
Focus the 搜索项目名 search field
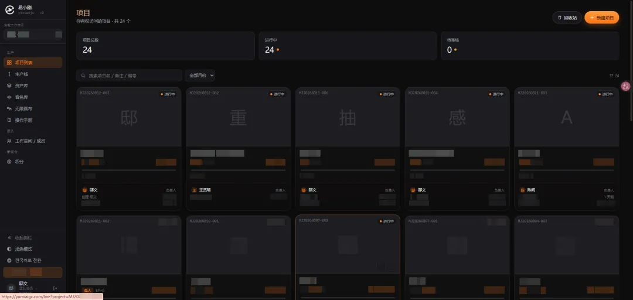129,76
